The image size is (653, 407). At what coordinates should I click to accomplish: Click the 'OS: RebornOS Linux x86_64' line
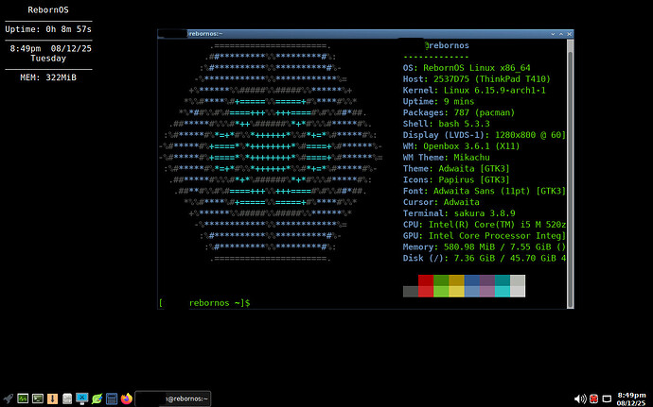pos(467,68)
